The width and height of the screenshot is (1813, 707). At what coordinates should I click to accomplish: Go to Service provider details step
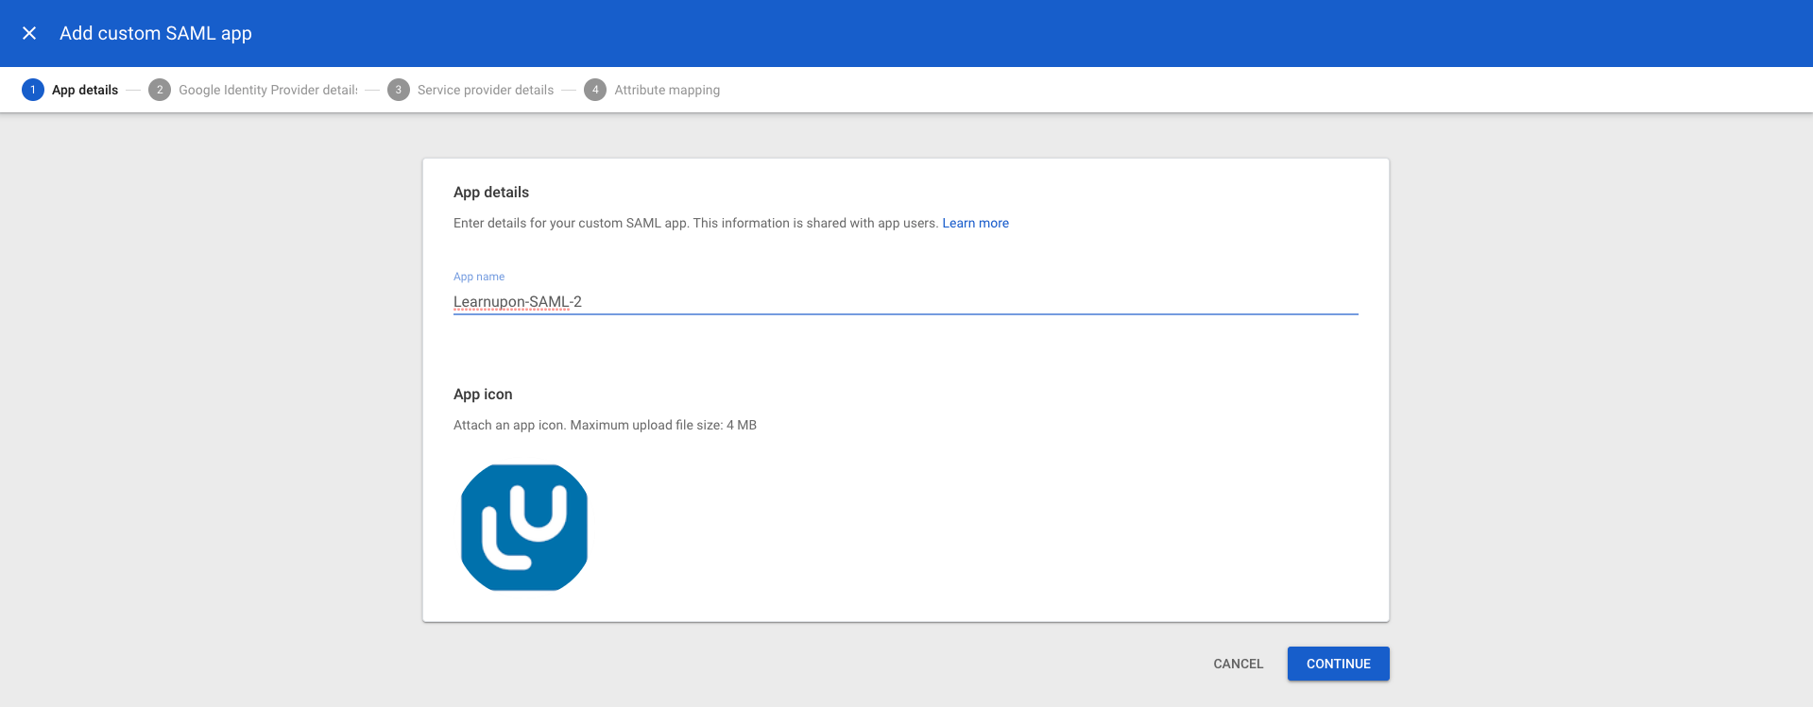[486, 90]
